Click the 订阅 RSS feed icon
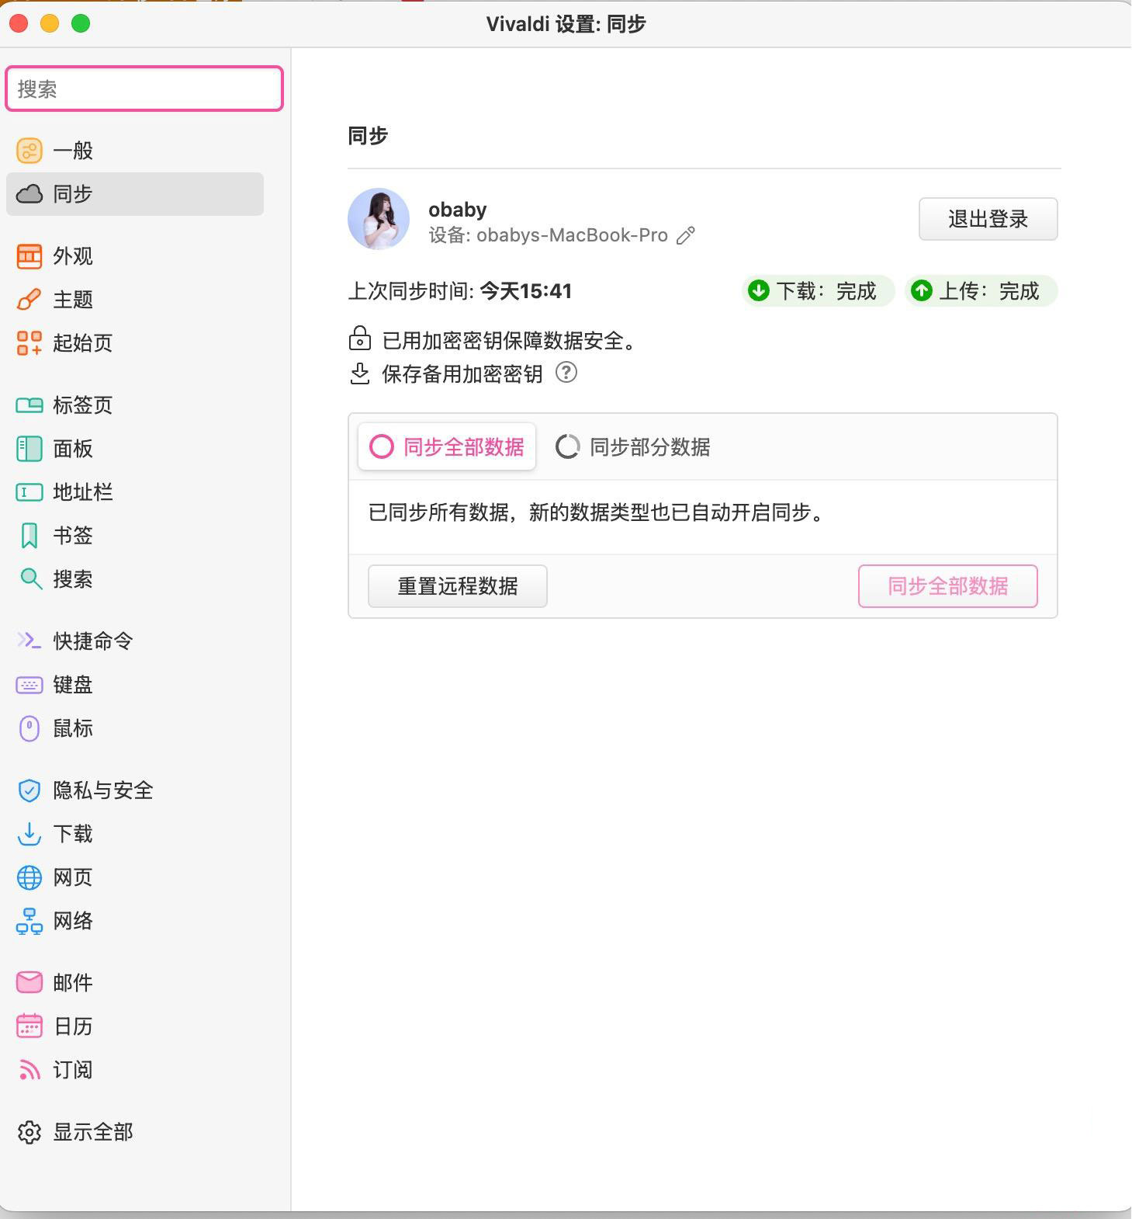The width and height of the screenshot is (1132, 1219). point(29,1070)
